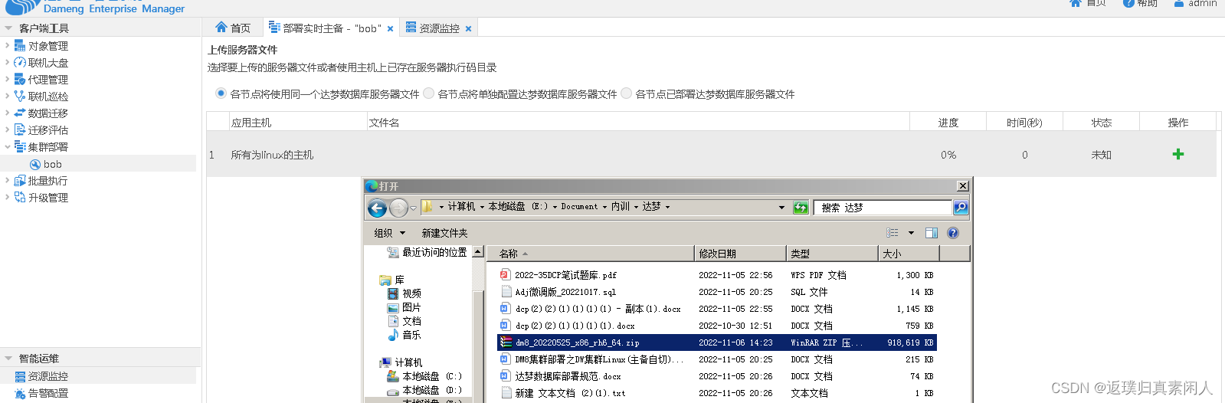The width and height of the screenshot is (1225, 403).
Task: Expand the 数据迁移 tree node
Action: 8,113
